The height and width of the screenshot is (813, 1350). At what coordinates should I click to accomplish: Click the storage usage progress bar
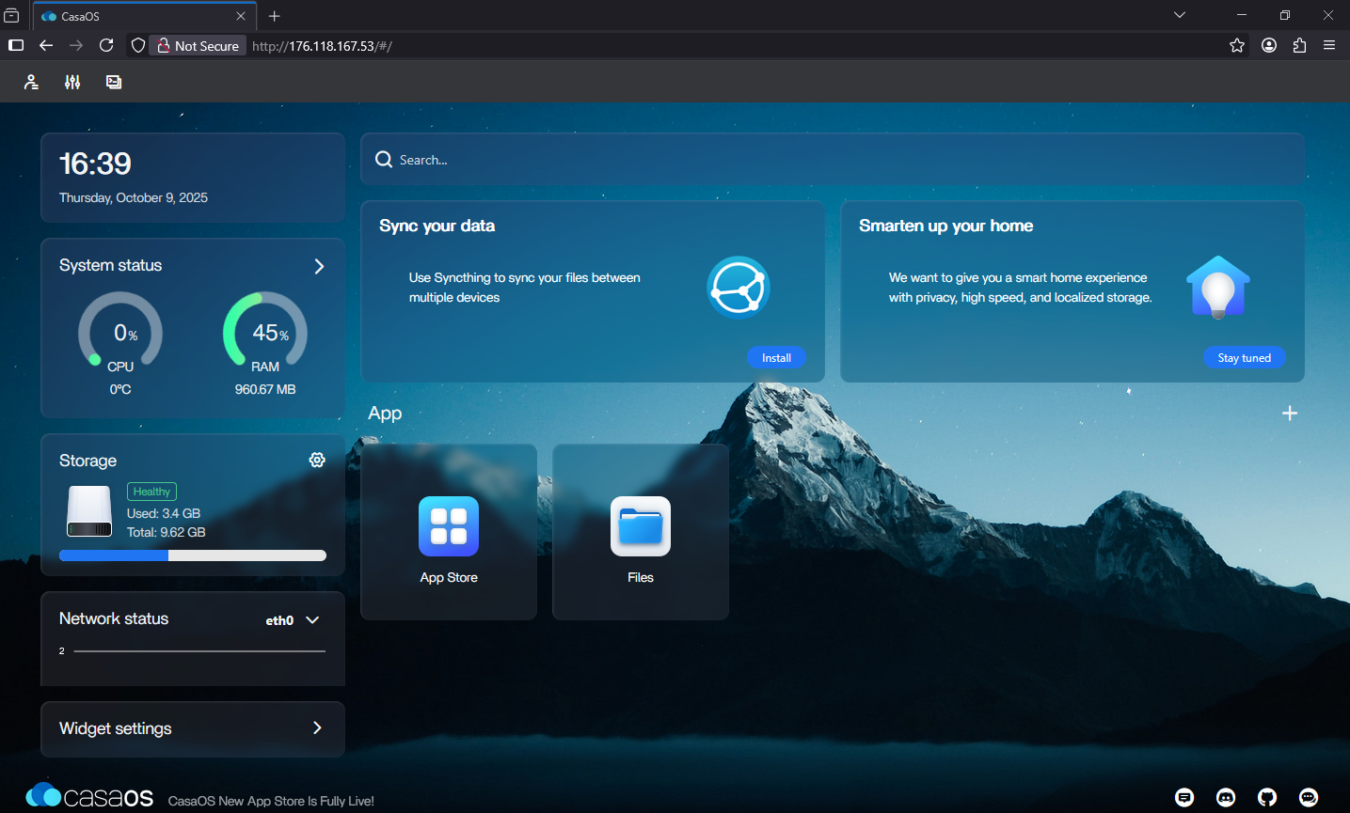(193, 555)
